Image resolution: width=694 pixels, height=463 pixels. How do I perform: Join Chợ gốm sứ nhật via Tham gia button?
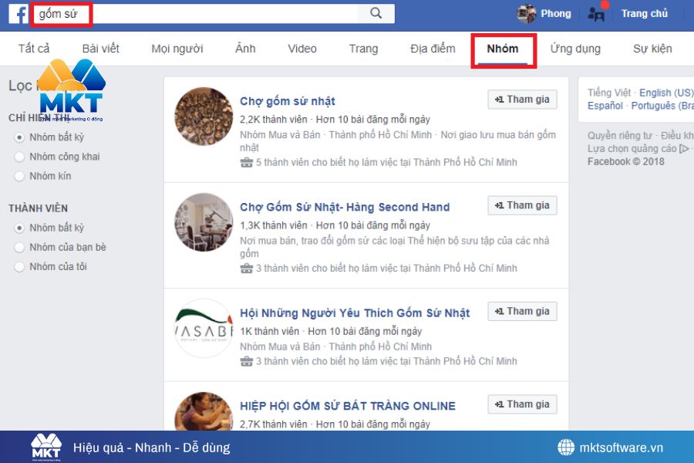pos(522,99)
